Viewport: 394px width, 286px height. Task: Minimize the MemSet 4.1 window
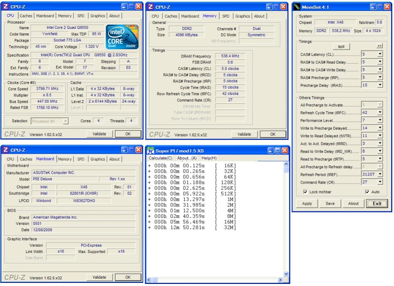373,7
